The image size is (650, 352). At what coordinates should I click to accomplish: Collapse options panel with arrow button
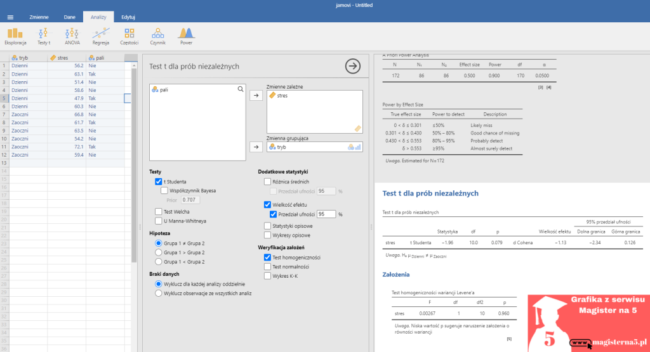(352, 66)
